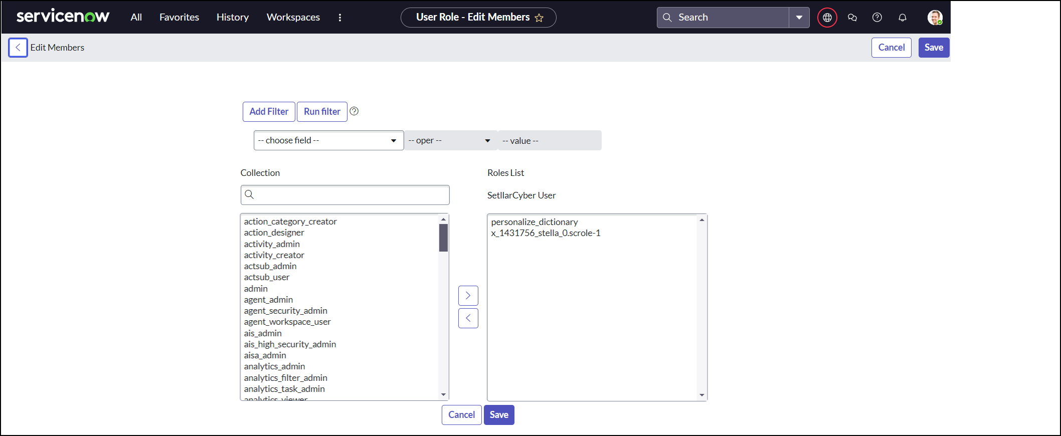Favorite this page with the star icon
1061x436 pixels.
coord(539,18)
